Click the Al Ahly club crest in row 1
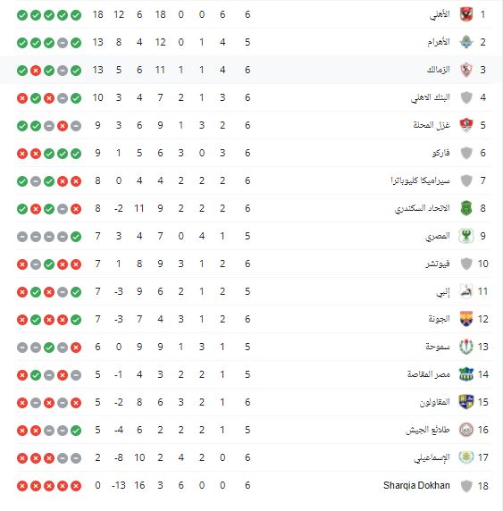Viewport: 503px width, 511px height. [x=466, y=14]
